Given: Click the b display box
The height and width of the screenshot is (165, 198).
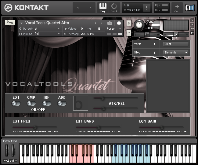Looking at the screenshot, I should click(81, 103).
